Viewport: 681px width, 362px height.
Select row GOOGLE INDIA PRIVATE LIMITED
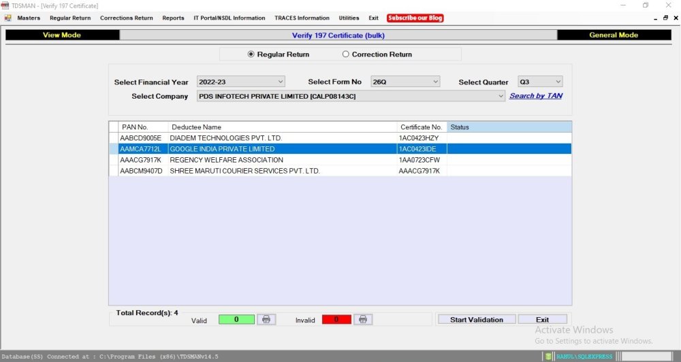click(340, 149)
